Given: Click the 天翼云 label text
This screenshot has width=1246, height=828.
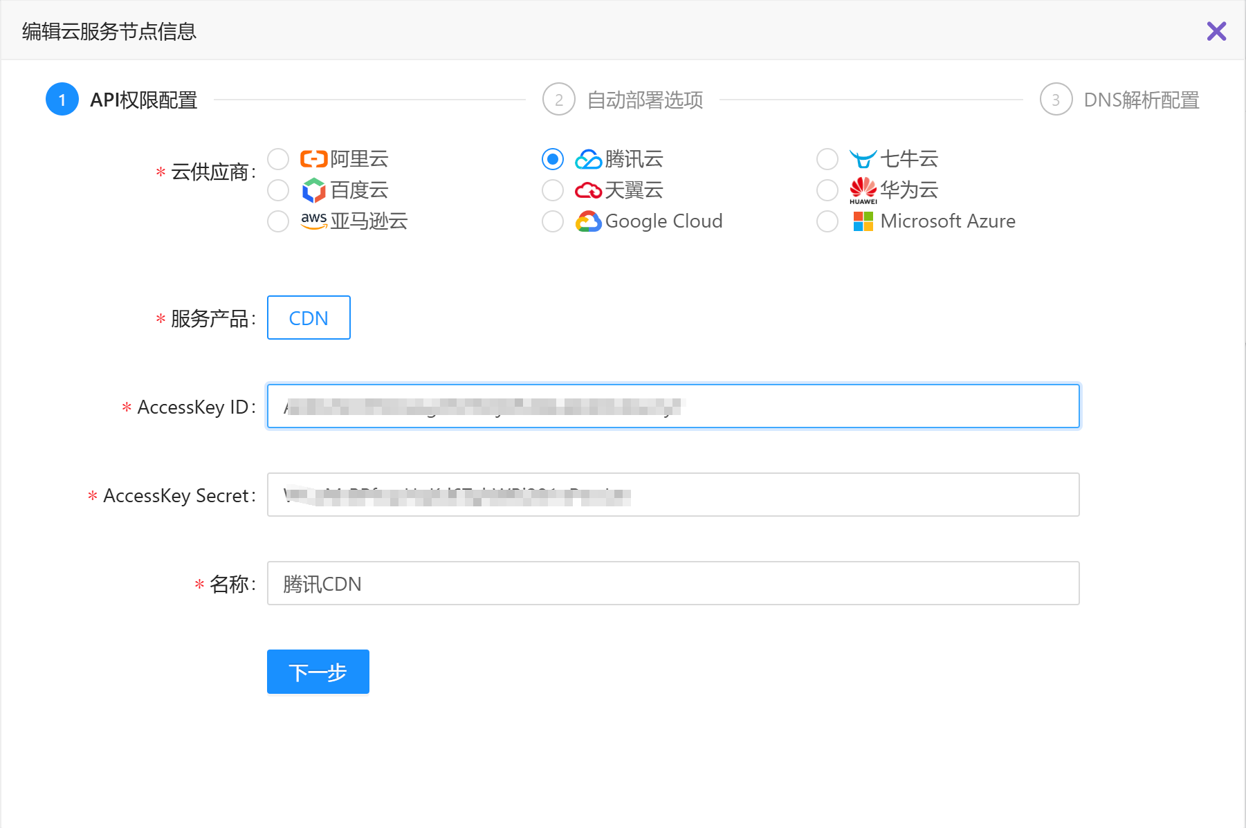Looking at the screenshot, I should tap(634, 190).
